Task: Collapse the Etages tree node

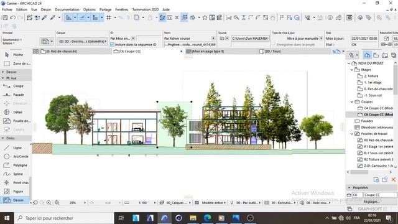Action: 352,70
